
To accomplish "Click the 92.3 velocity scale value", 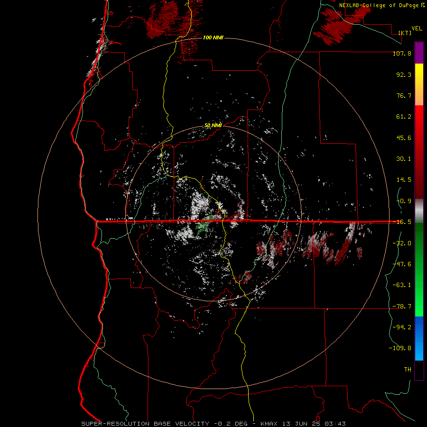I will tap(404, 74).
